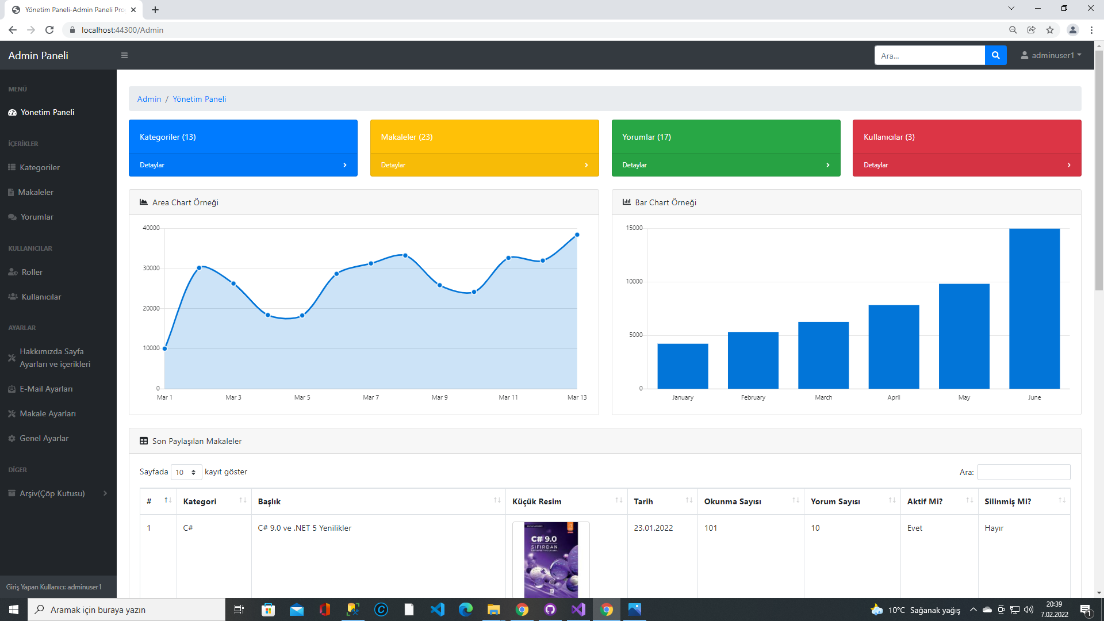Viewport: 1104px width, 621px height.
Task: Focus the table Ara: search field
Action: (x=1023, y=472)
